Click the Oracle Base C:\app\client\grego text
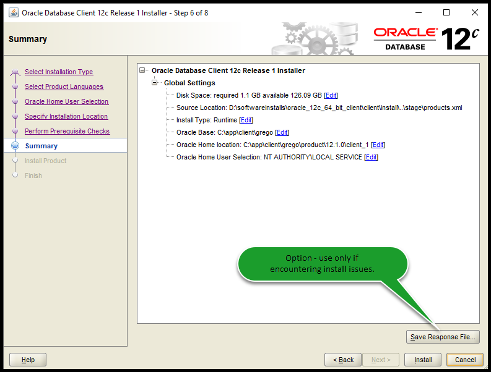Image resolution: width=491 pixels, height=372 pixels. [x=225, y=132]
